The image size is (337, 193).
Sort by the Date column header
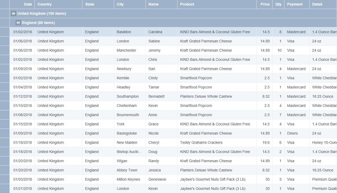[22, 4]
